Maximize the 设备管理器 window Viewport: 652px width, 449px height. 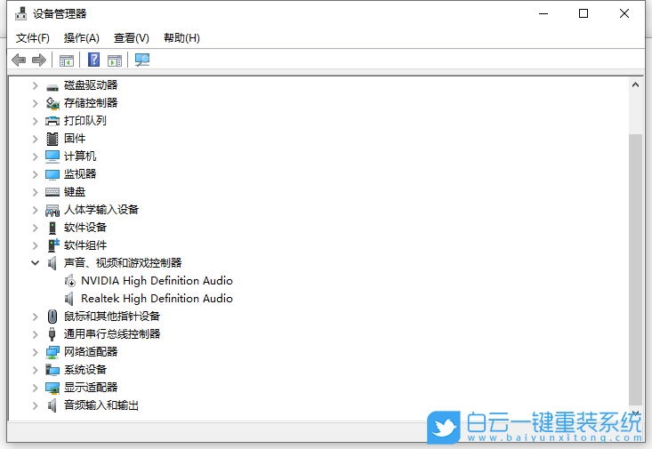(x=584, y=13)
